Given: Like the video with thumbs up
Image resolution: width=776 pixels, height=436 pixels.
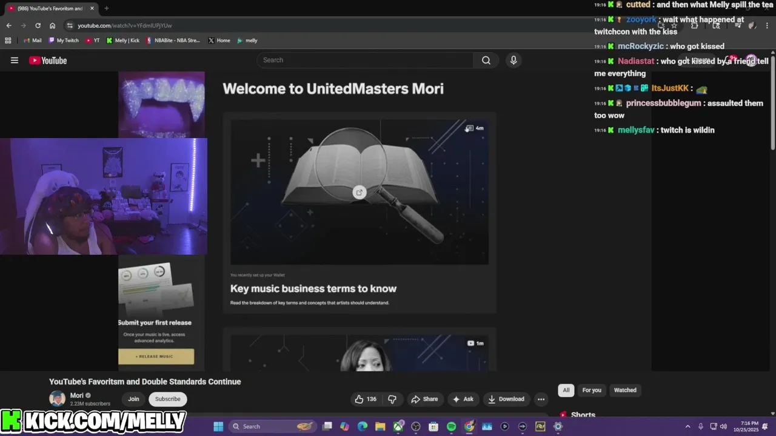Looking at the screenshot, I should tap(366, 399).
